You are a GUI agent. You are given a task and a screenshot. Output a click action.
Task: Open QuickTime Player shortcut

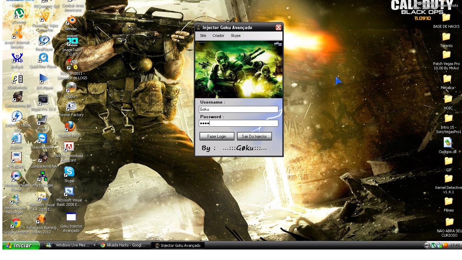pyautogui.click(x=43, y=61)
